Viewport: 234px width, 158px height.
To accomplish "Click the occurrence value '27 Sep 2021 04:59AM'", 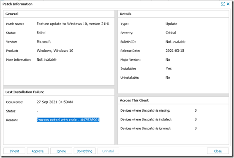I will click(55, 102).
